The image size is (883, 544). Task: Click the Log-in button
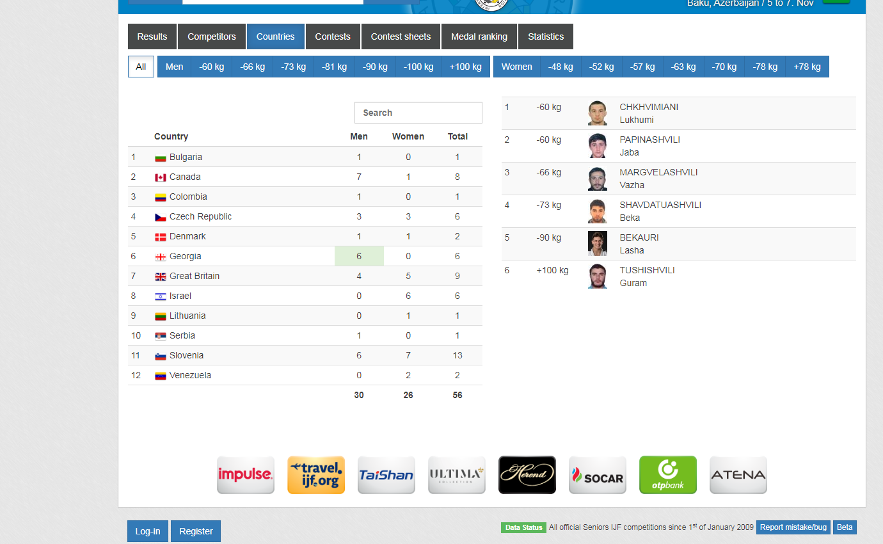(148, 531)
